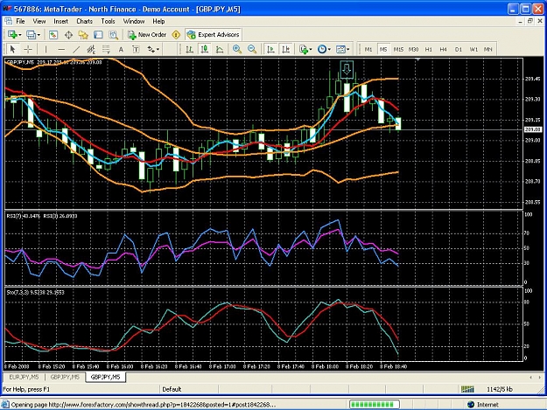Click the New Order button
This screenshot has height=410, width=547.
147,34
